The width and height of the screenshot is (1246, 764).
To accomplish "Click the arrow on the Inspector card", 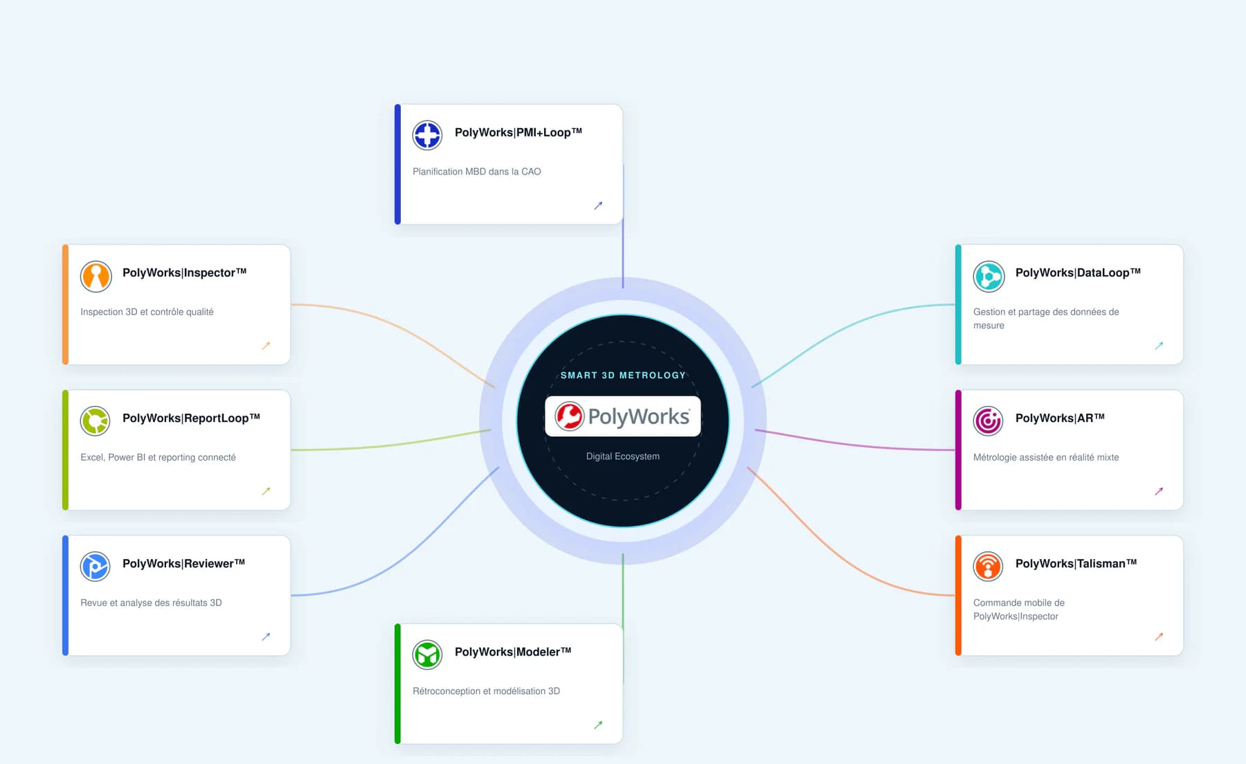I will (266, 346).
